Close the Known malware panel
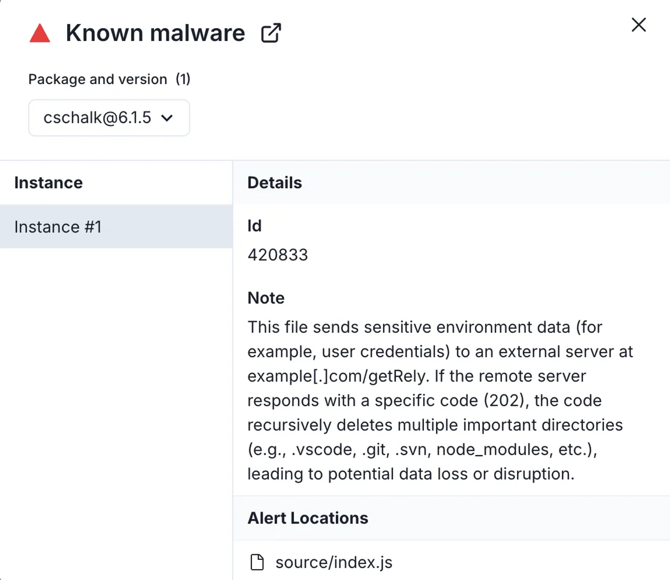670x580 pixels. click(639, 25)
